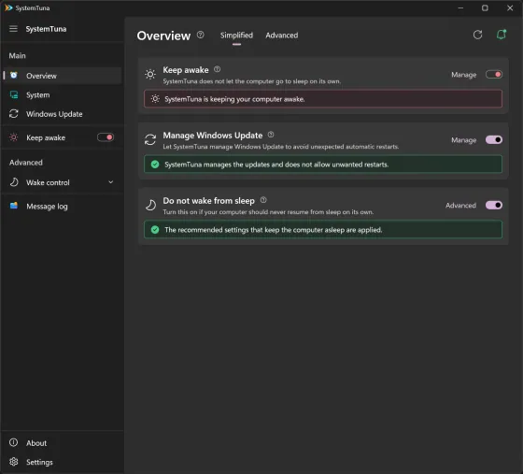
Task: Click the refresh icon in the header
Action: (477, 35)
